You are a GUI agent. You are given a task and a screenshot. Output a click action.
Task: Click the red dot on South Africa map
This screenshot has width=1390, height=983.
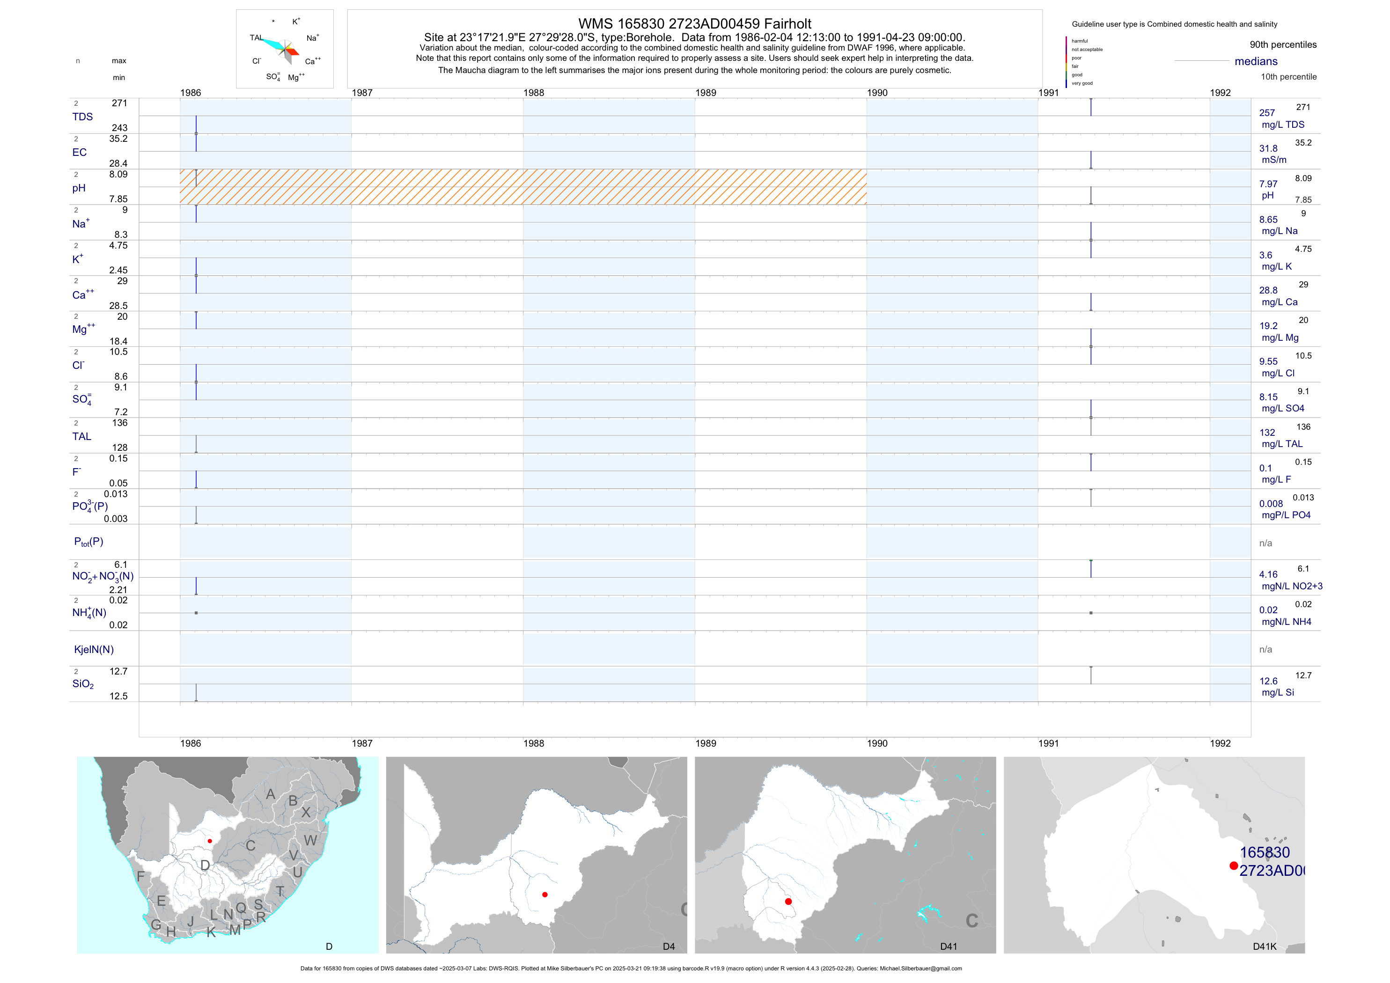pyautogui.click(x=210, y=841)
